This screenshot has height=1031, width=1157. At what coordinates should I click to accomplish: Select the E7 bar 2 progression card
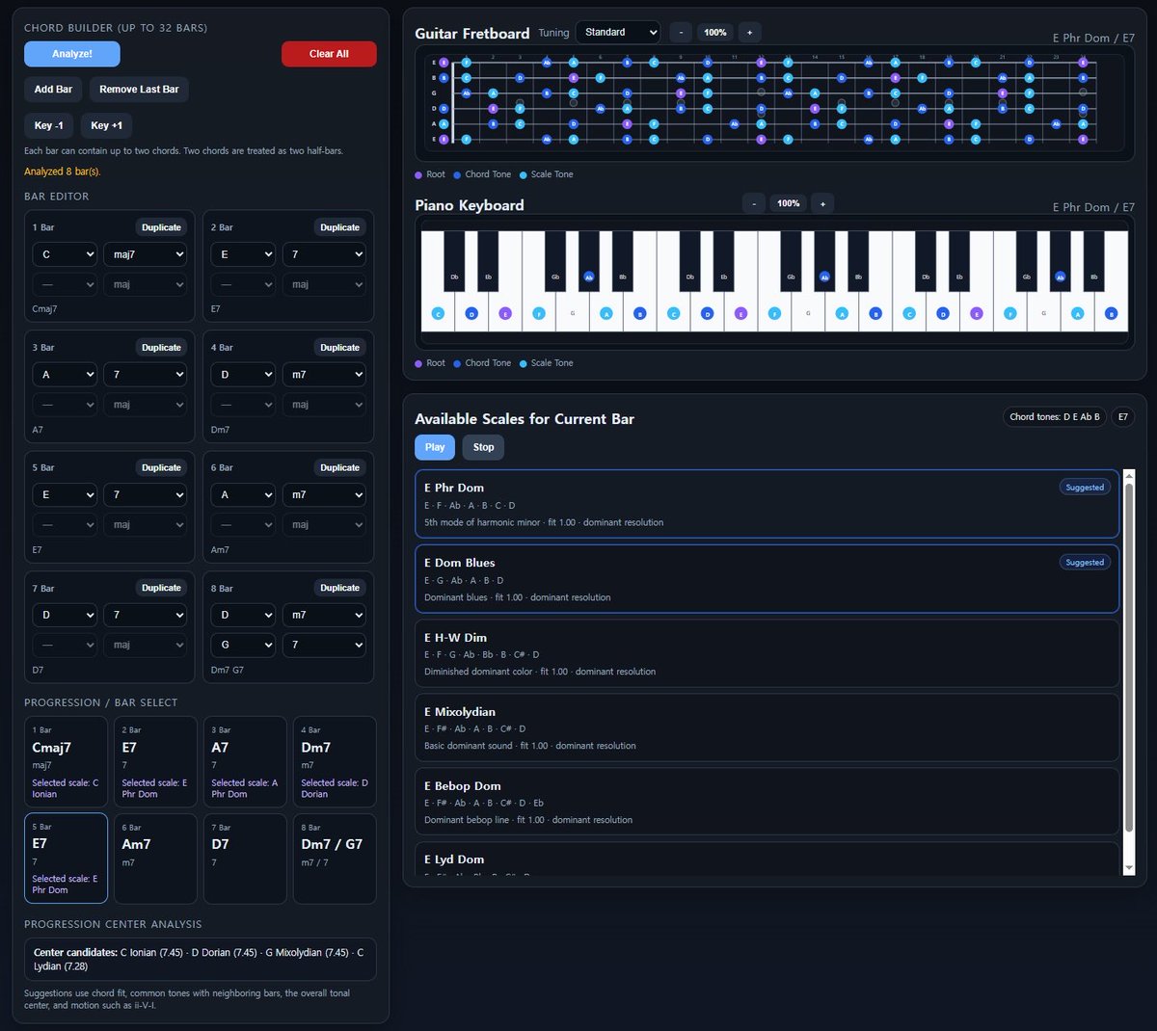[x=155, y=761]
